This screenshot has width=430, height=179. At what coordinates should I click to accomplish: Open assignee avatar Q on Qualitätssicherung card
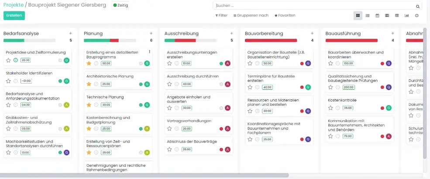(389, 87)
